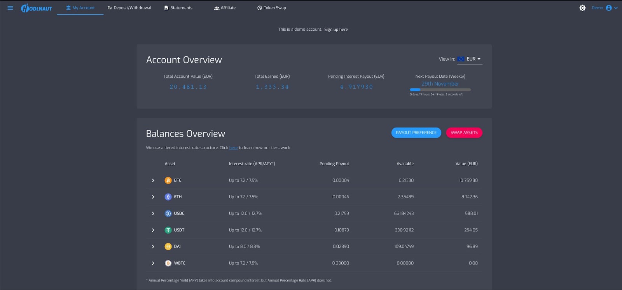Click USDC value 588.01
The width and height of the screenshot is (622, 290).
(471, 213)
